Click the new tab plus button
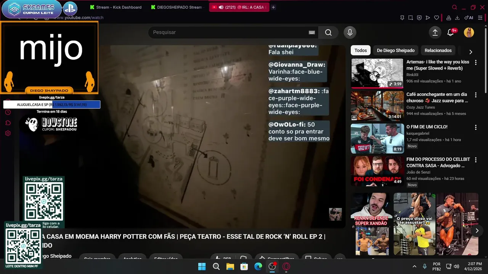Viewport: 488px width, 274px height. coord(273,7)
